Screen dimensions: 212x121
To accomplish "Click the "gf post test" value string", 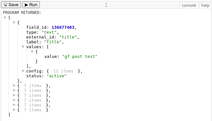I will (80, 57).
